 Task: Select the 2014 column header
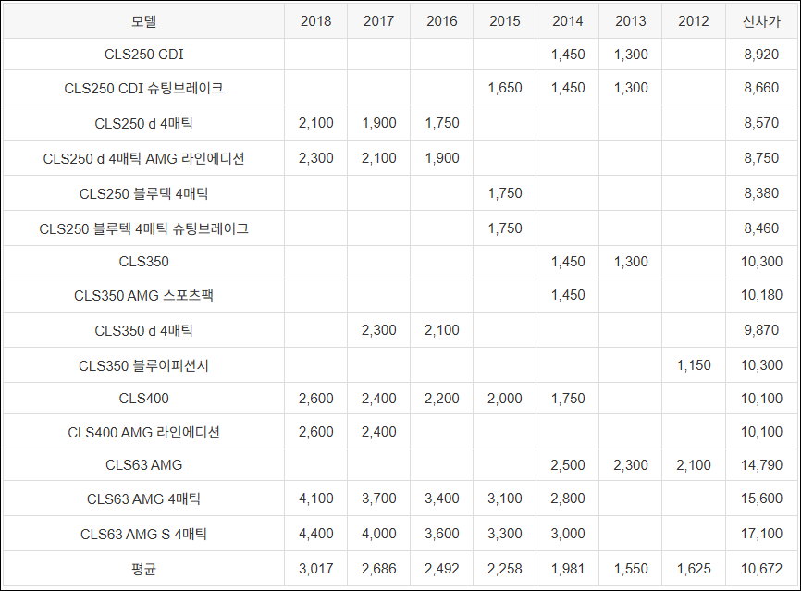click(x=568, y=21)
